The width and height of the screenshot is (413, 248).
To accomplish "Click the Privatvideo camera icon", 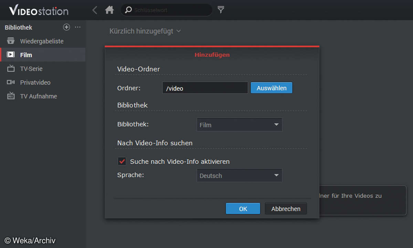I will pos(11,82).
